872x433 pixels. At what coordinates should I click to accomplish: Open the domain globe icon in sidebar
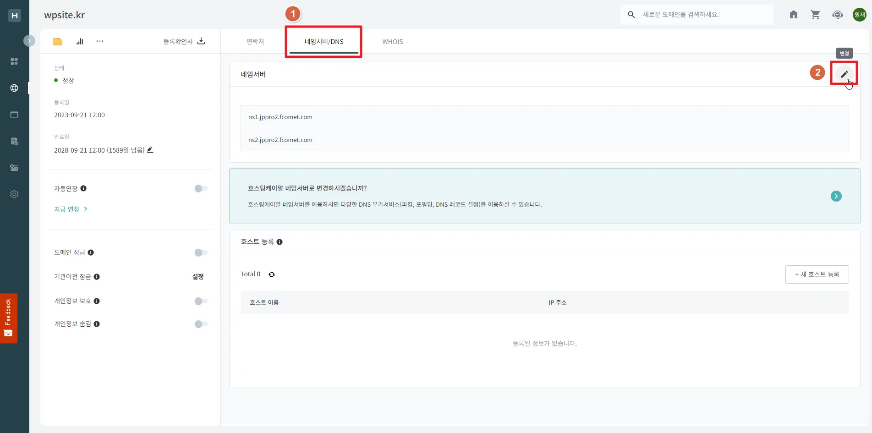point(14,88)
